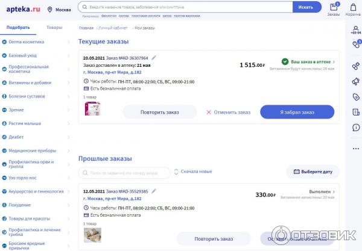Switch to the Товары tab

(x=54, y=28)
